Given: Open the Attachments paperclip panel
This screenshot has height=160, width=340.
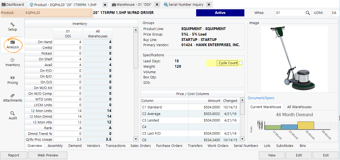Looking at the screenshot, I should [x=12, y=98].
